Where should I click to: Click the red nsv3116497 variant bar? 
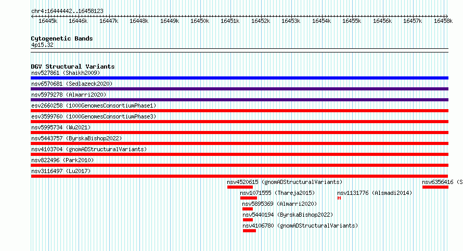tap(239, 176)
